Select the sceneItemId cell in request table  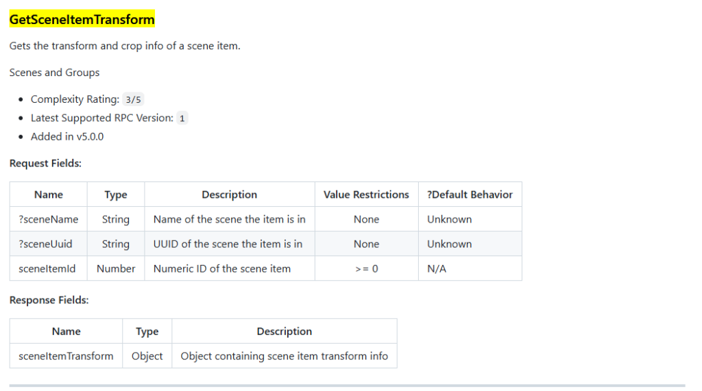click(x=48, y=268)
